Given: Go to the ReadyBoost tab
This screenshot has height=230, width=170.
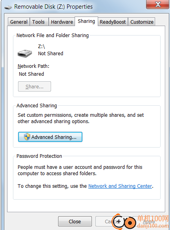Looking at the screenshot, I should point(113,22).
